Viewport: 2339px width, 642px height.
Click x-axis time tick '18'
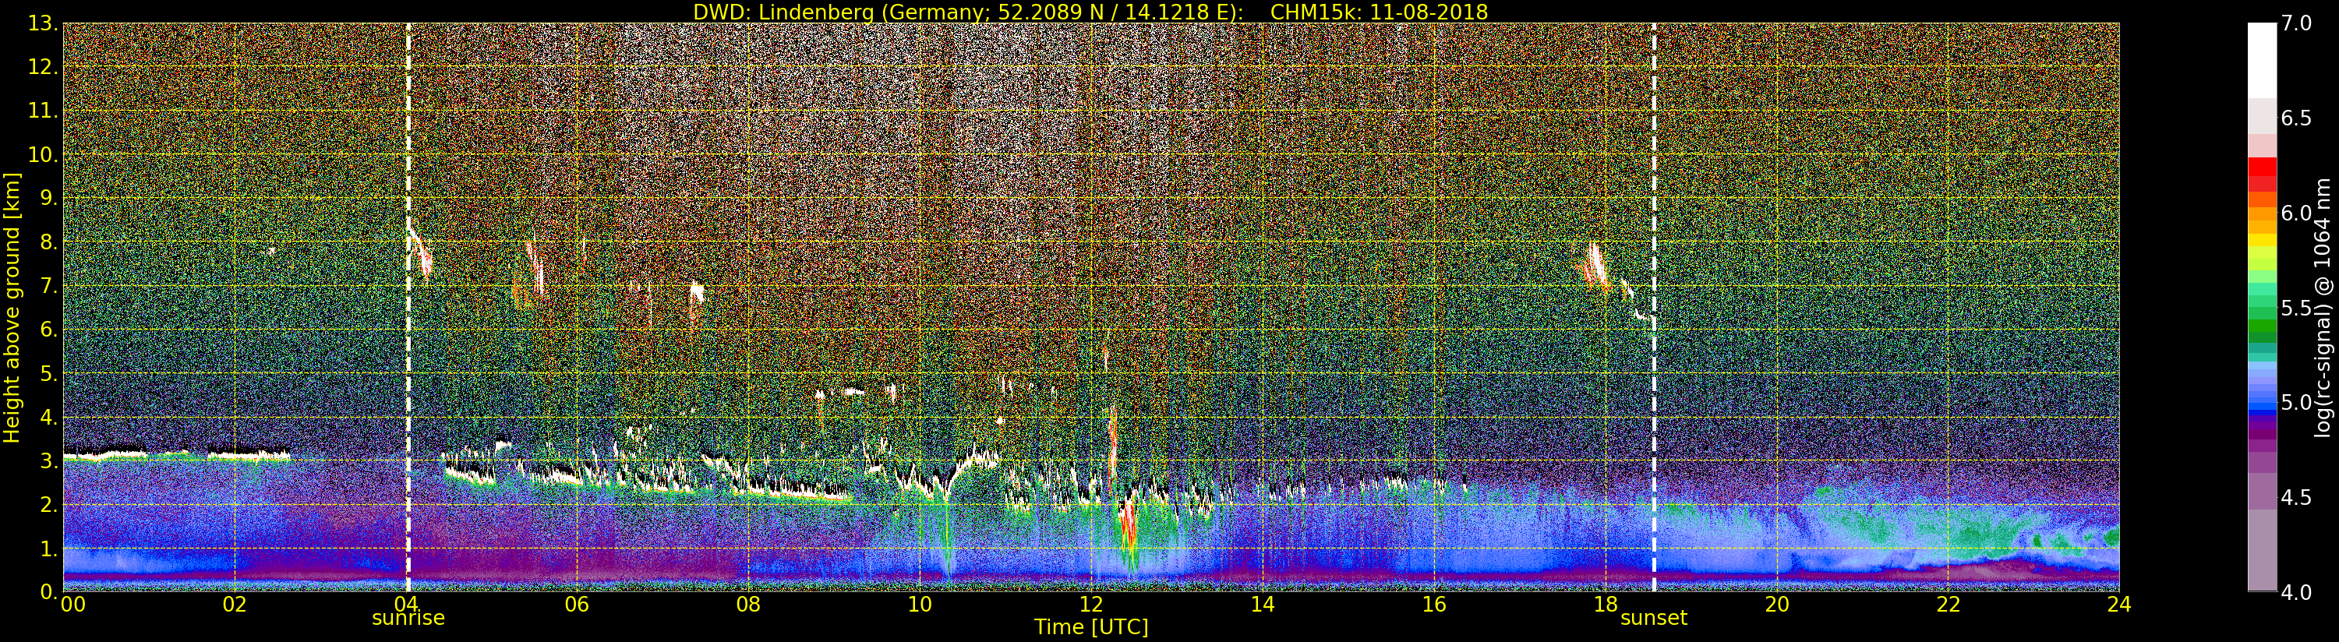tap(1606, 604)
